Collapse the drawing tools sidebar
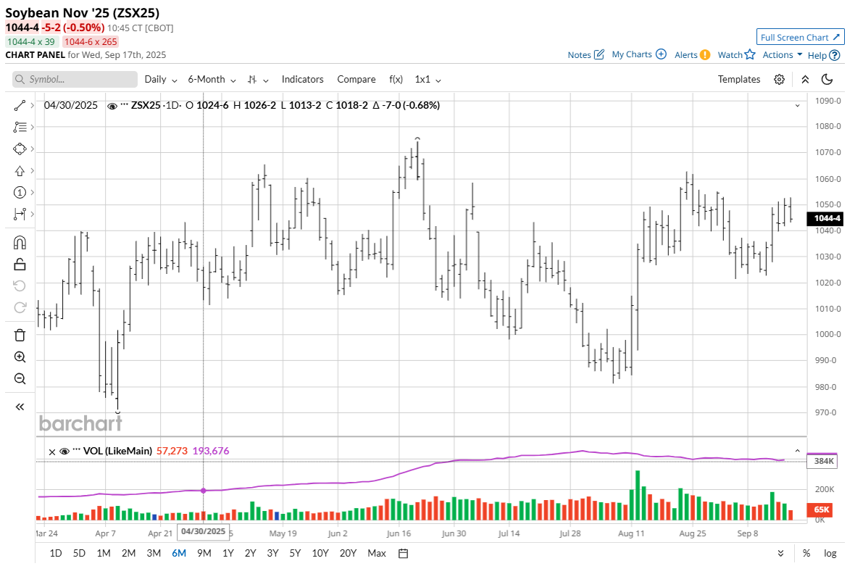This screenshot has height=574, width=863. (20, 407)
